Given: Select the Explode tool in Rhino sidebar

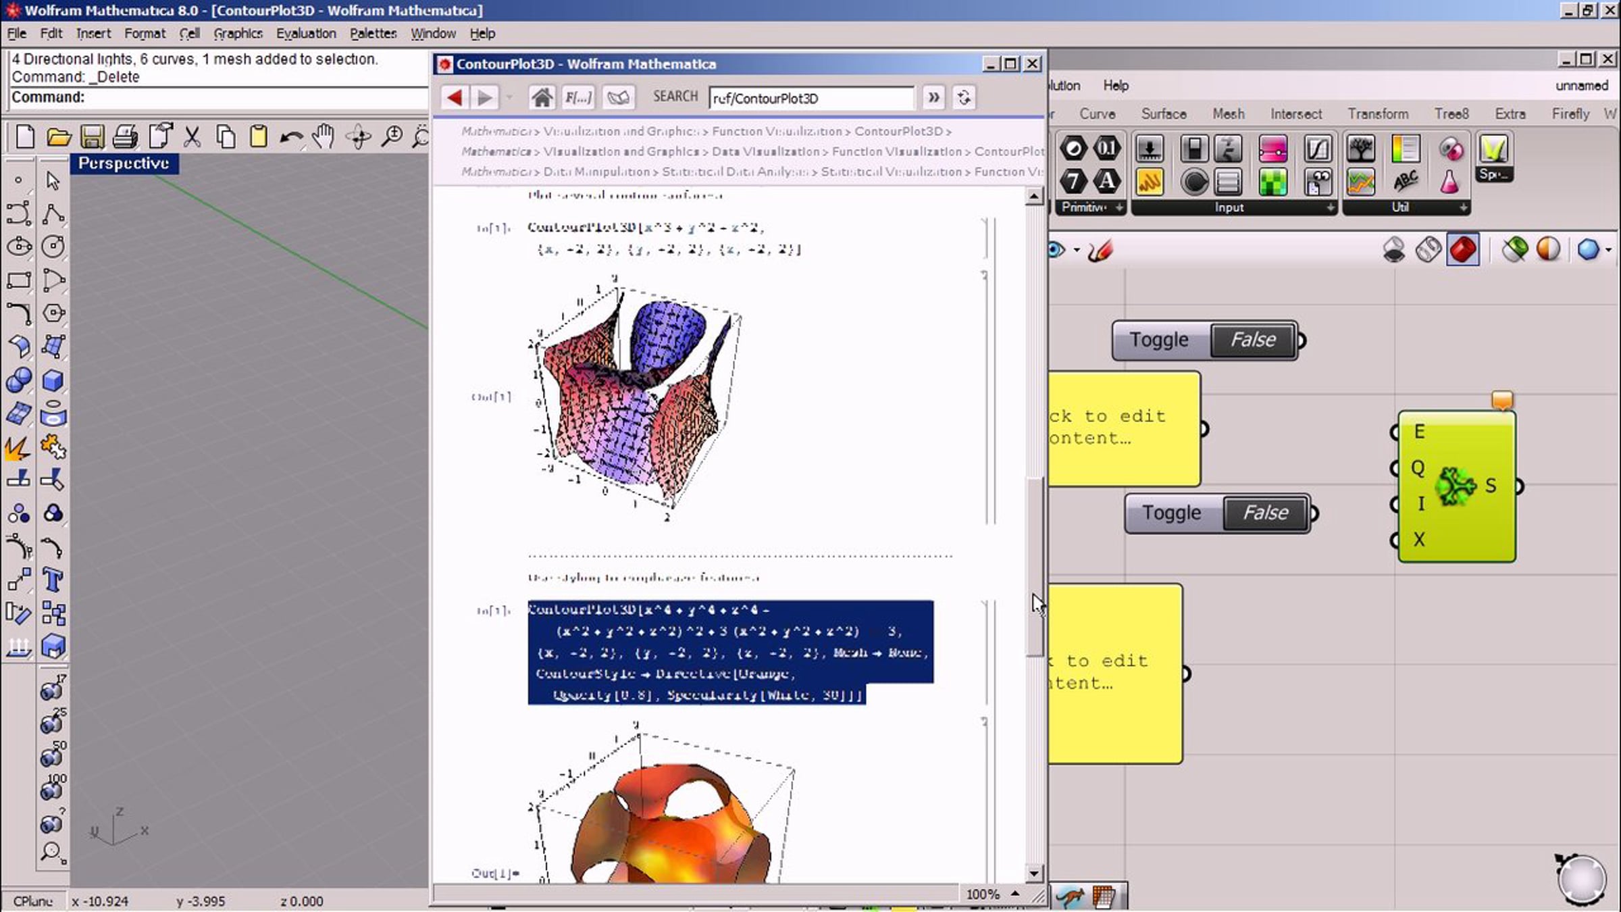Looking at the screenshot, I should [18, 447].
